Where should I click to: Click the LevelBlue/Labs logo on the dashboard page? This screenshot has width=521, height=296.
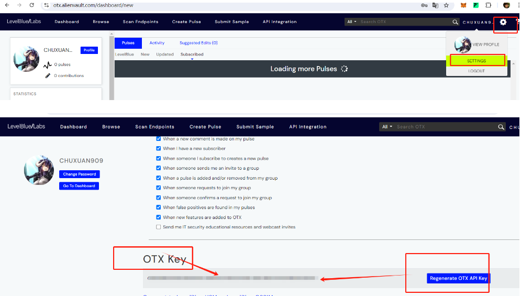point(24,21)
